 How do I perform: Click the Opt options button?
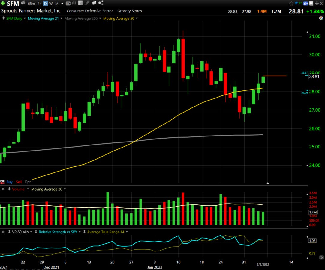click(28, 182)
